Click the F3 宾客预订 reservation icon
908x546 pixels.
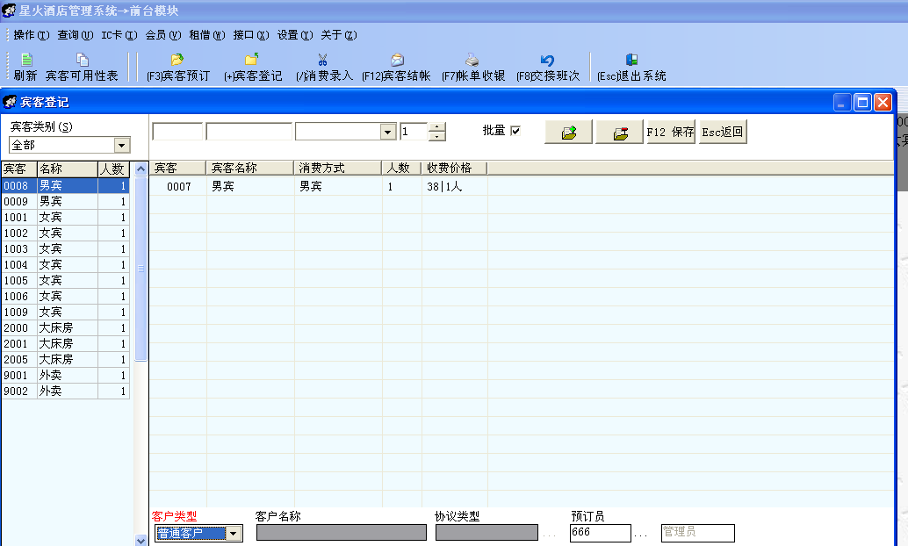(178, 68)
